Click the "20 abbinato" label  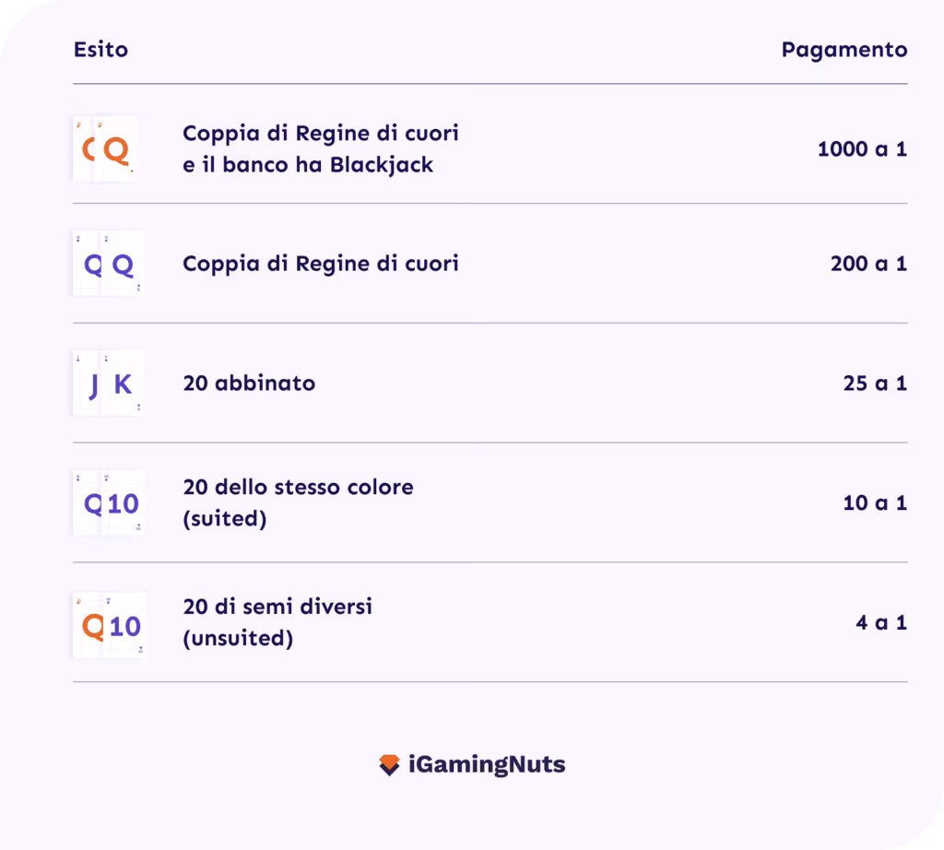249,384
